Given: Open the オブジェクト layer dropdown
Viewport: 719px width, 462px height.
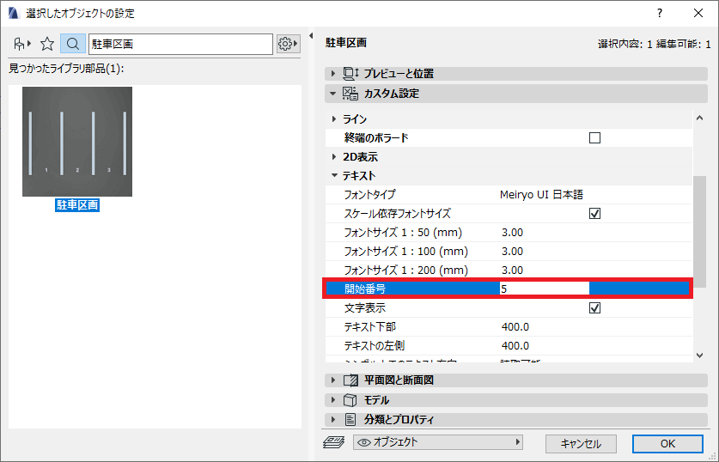Looking at the screenshot, I should 438,442.
